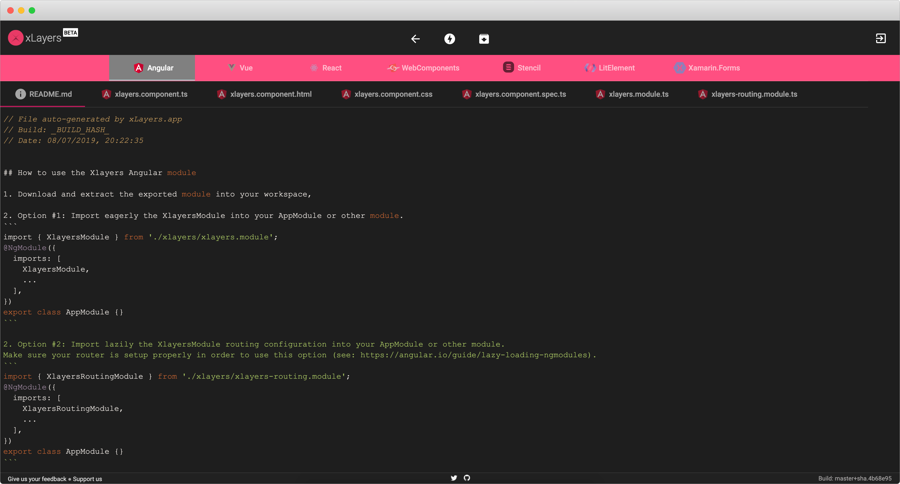The width and height of the screenshot is (900, 484).
Task: Open the Twitter link icon in the footer
Action: point(453,478)
